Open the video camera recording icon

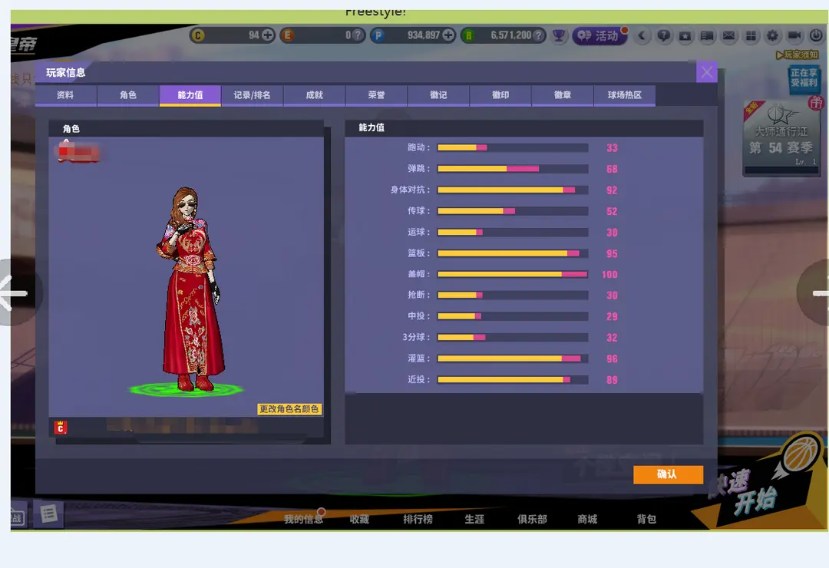[x=794, y=35]
